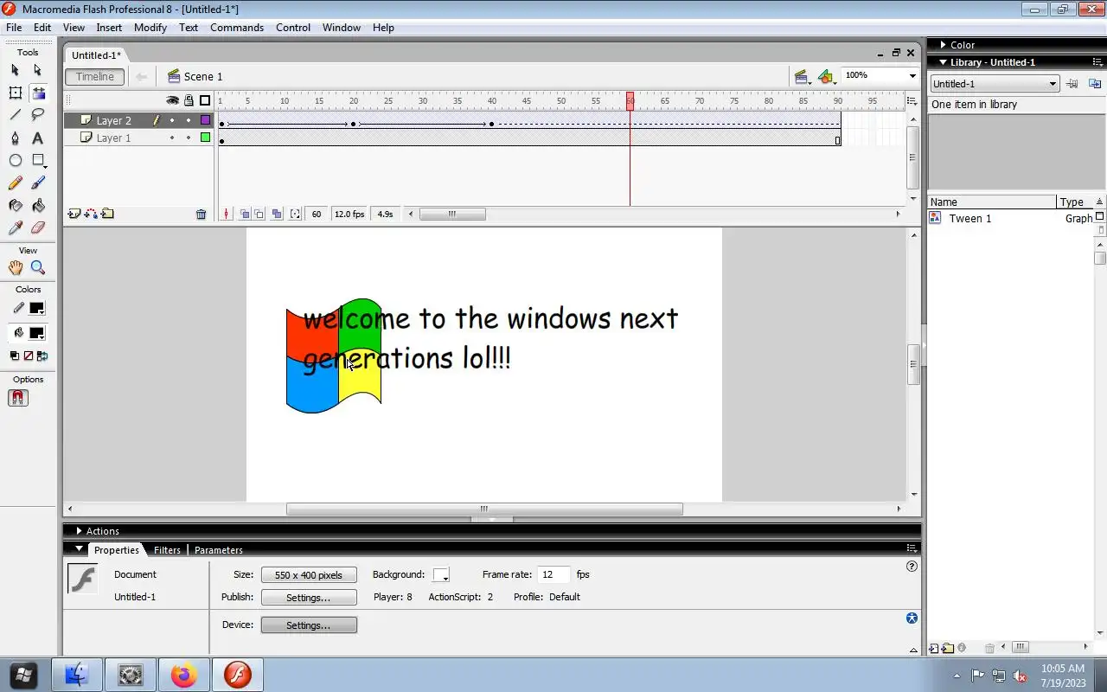Open the Control menu
The image size is (1107, 692).
pyautogui.click(x=293, y=28)
